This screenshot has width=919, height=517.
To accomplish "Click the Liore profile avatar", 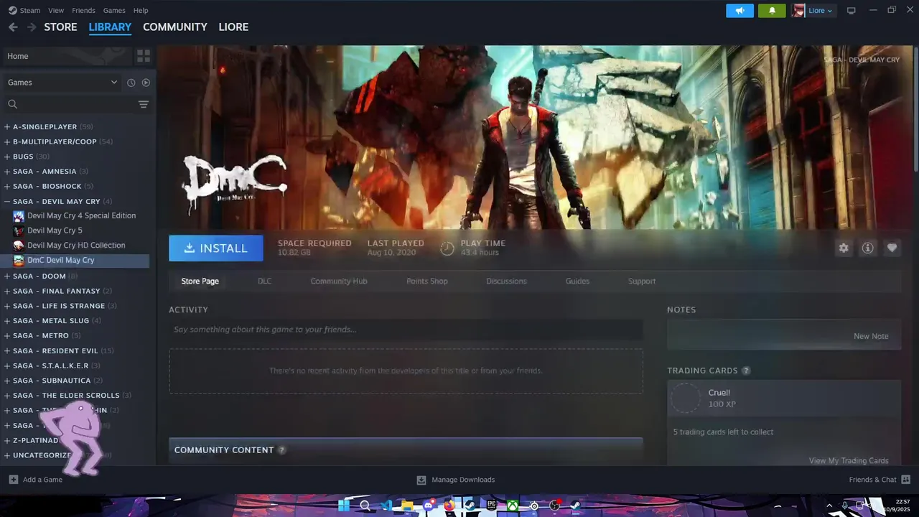I will pyautogui.click(x=798, y=11).
